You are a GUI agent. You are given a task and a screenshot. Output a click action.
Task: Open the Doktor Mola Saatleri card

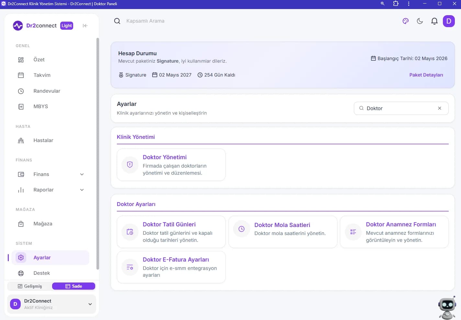click(x=283, y=232)
